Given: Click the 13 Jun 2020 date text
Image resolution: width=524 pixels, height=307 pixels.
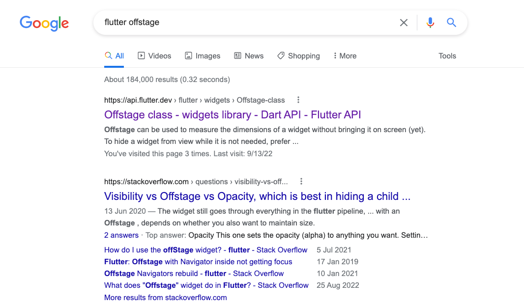Looking at the screenshot, I should pyautogui.click(x=125, y=211).
